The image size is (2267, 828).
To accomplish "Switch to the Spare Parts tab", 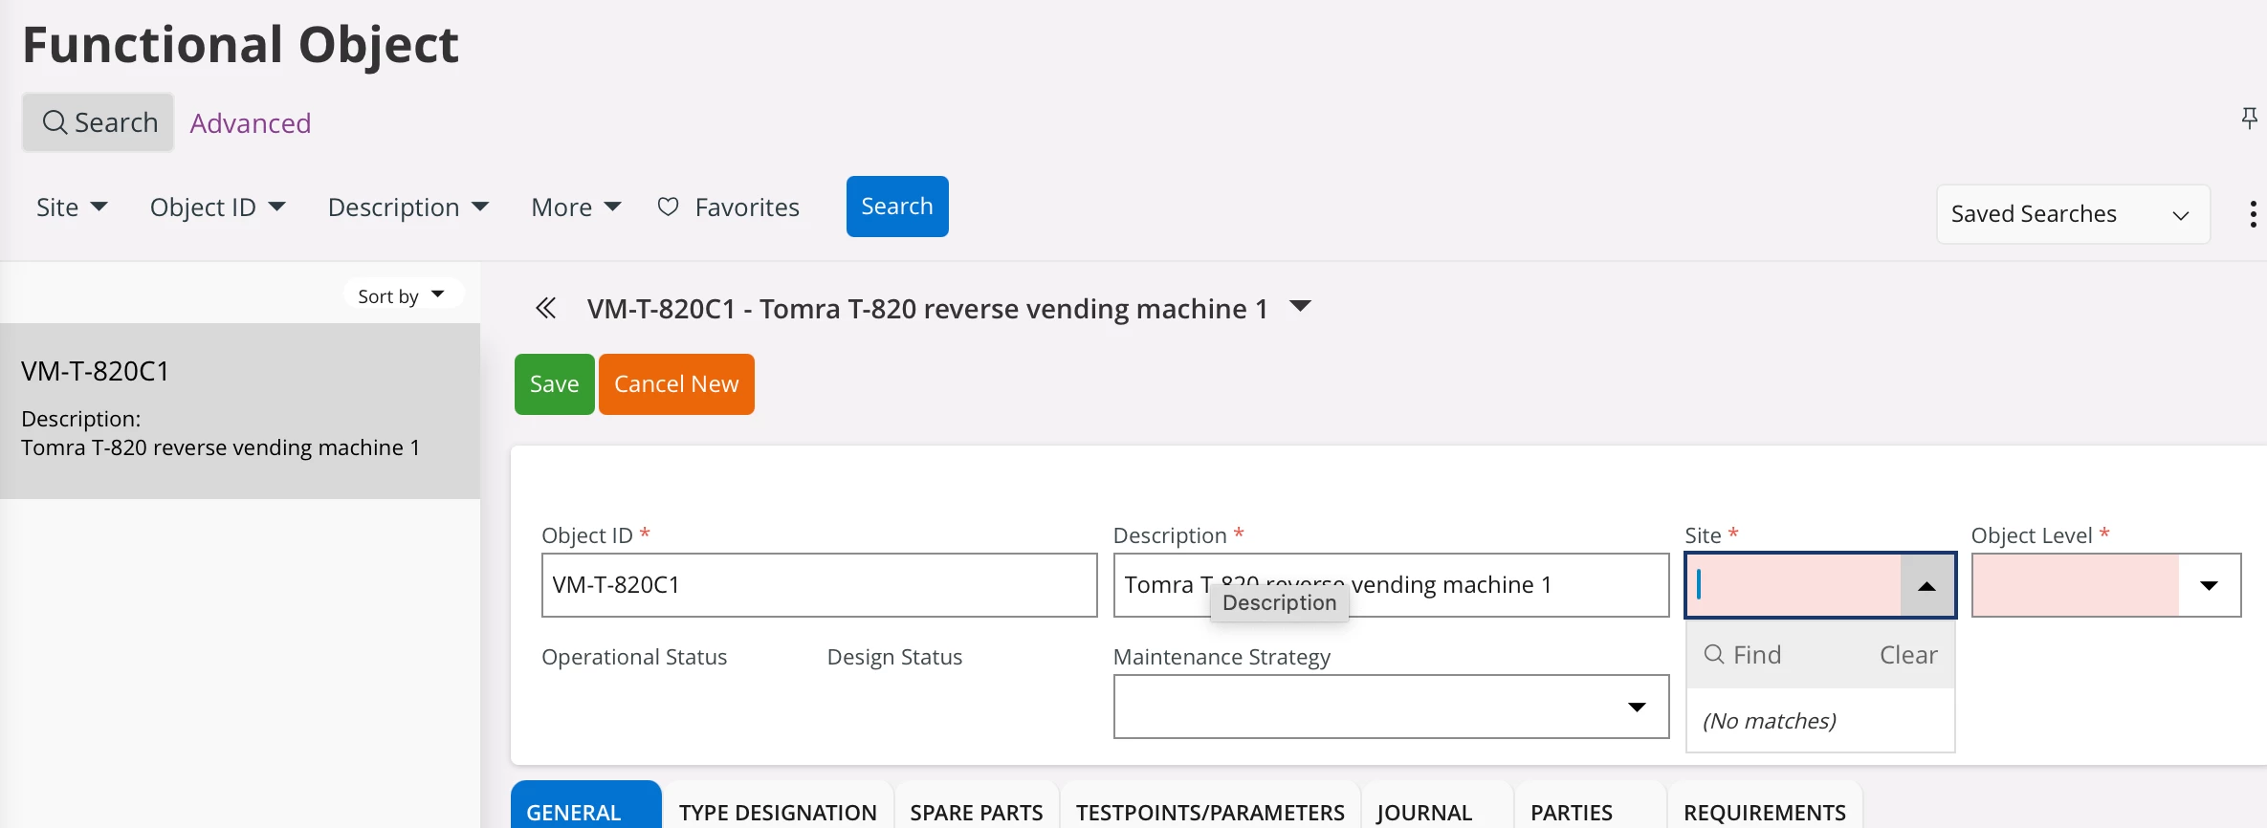I will pyautogui.click(x=976, y=812).
